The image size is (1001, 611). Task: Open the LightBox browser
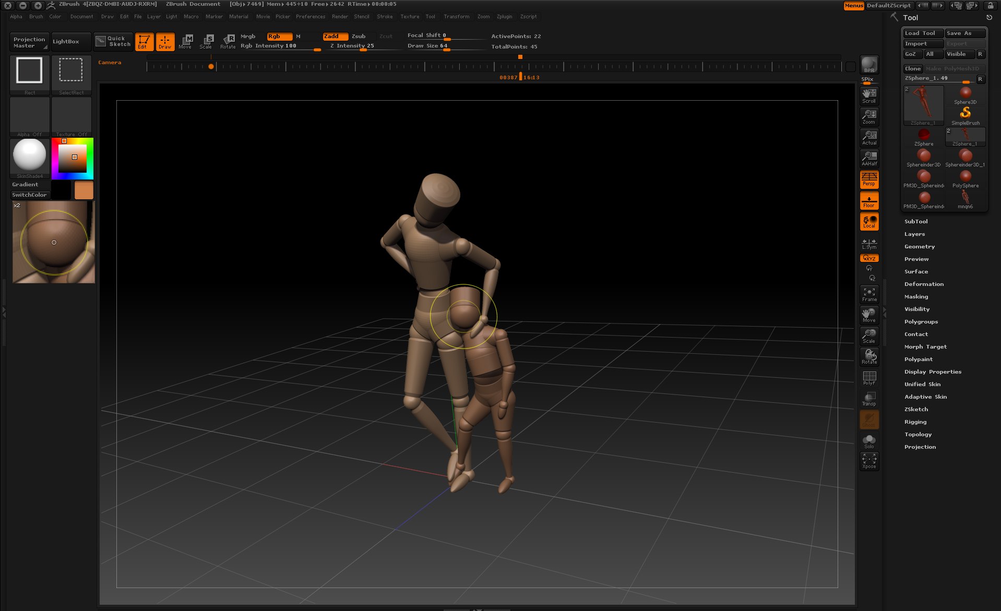(66, 42)
